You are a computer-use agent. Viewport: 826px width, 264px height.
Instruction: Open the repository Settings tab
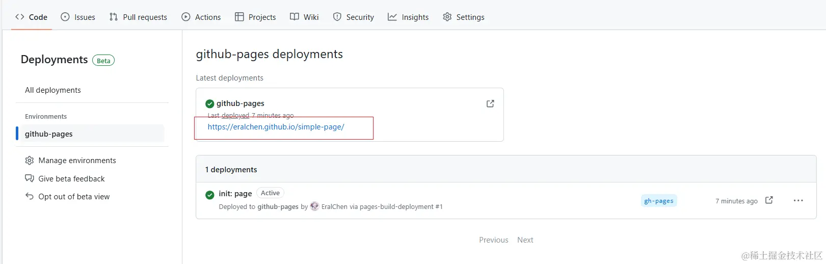click(x=464, y=17)
